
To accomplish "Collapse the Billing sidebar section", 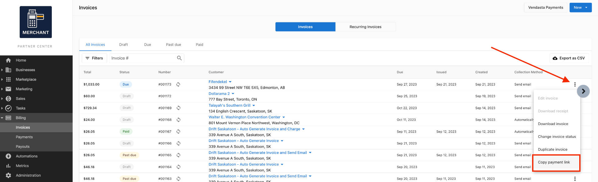I will (x=2, y=118).
